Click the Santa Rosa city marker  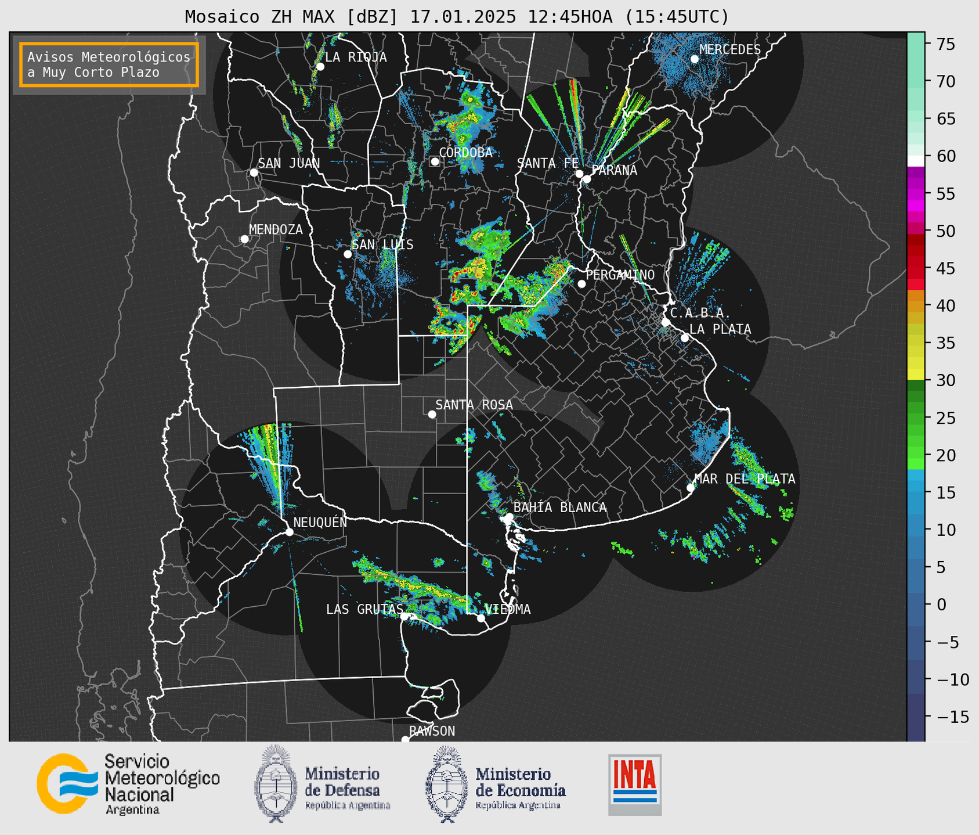(x=432, y=414)
